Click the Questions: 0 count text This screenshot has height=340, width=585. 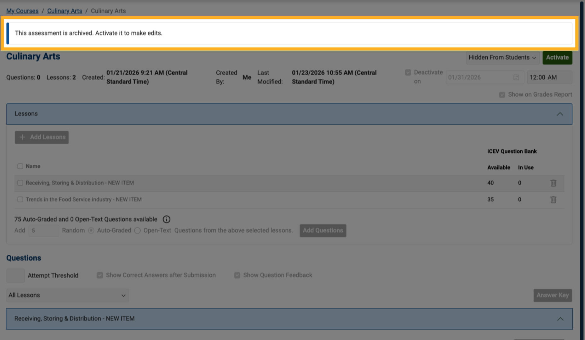tap(23, 77)
